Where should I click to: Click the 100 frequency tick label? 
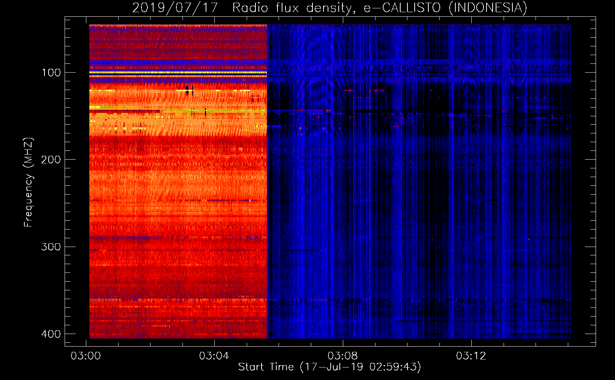pos(51,73)
